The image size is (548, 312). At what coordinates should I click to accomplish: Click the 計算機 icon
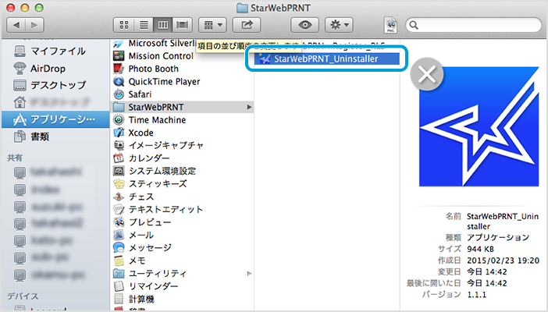119,299
